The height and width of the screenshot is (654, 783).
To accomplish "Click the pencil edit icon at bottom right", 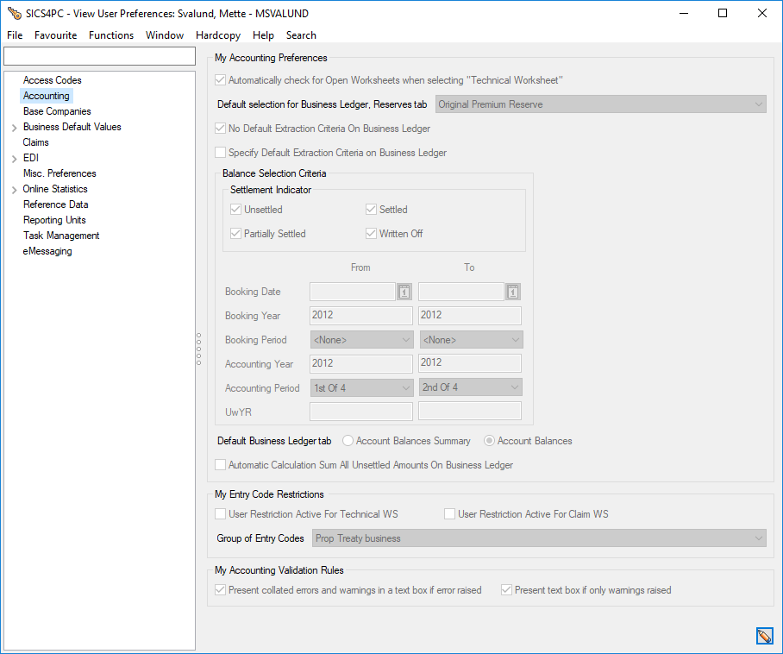I will point(764,635).
